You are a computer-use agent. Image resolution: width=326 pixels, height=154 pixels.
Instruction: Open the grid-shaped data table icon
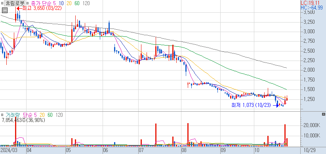pyautogui.click(x=5, y=10)
